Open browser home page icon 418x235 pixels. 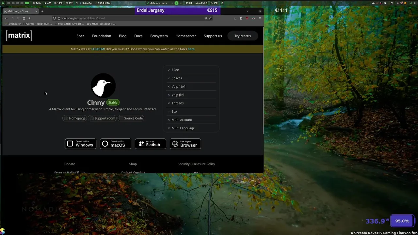24,18
